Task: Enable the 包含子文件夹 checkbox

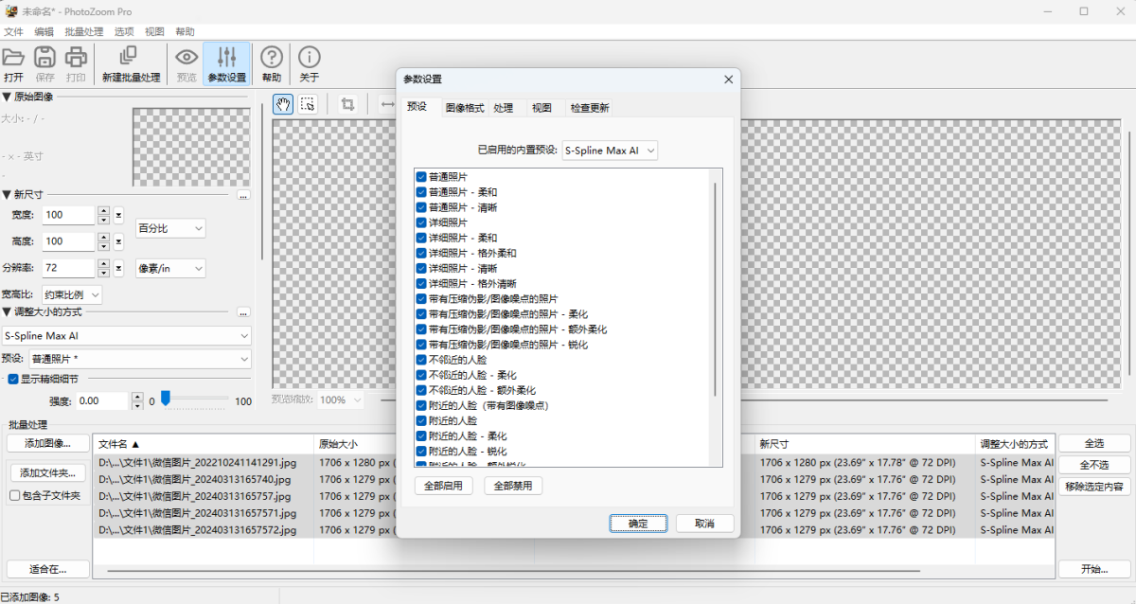Action: click(15, 495)
